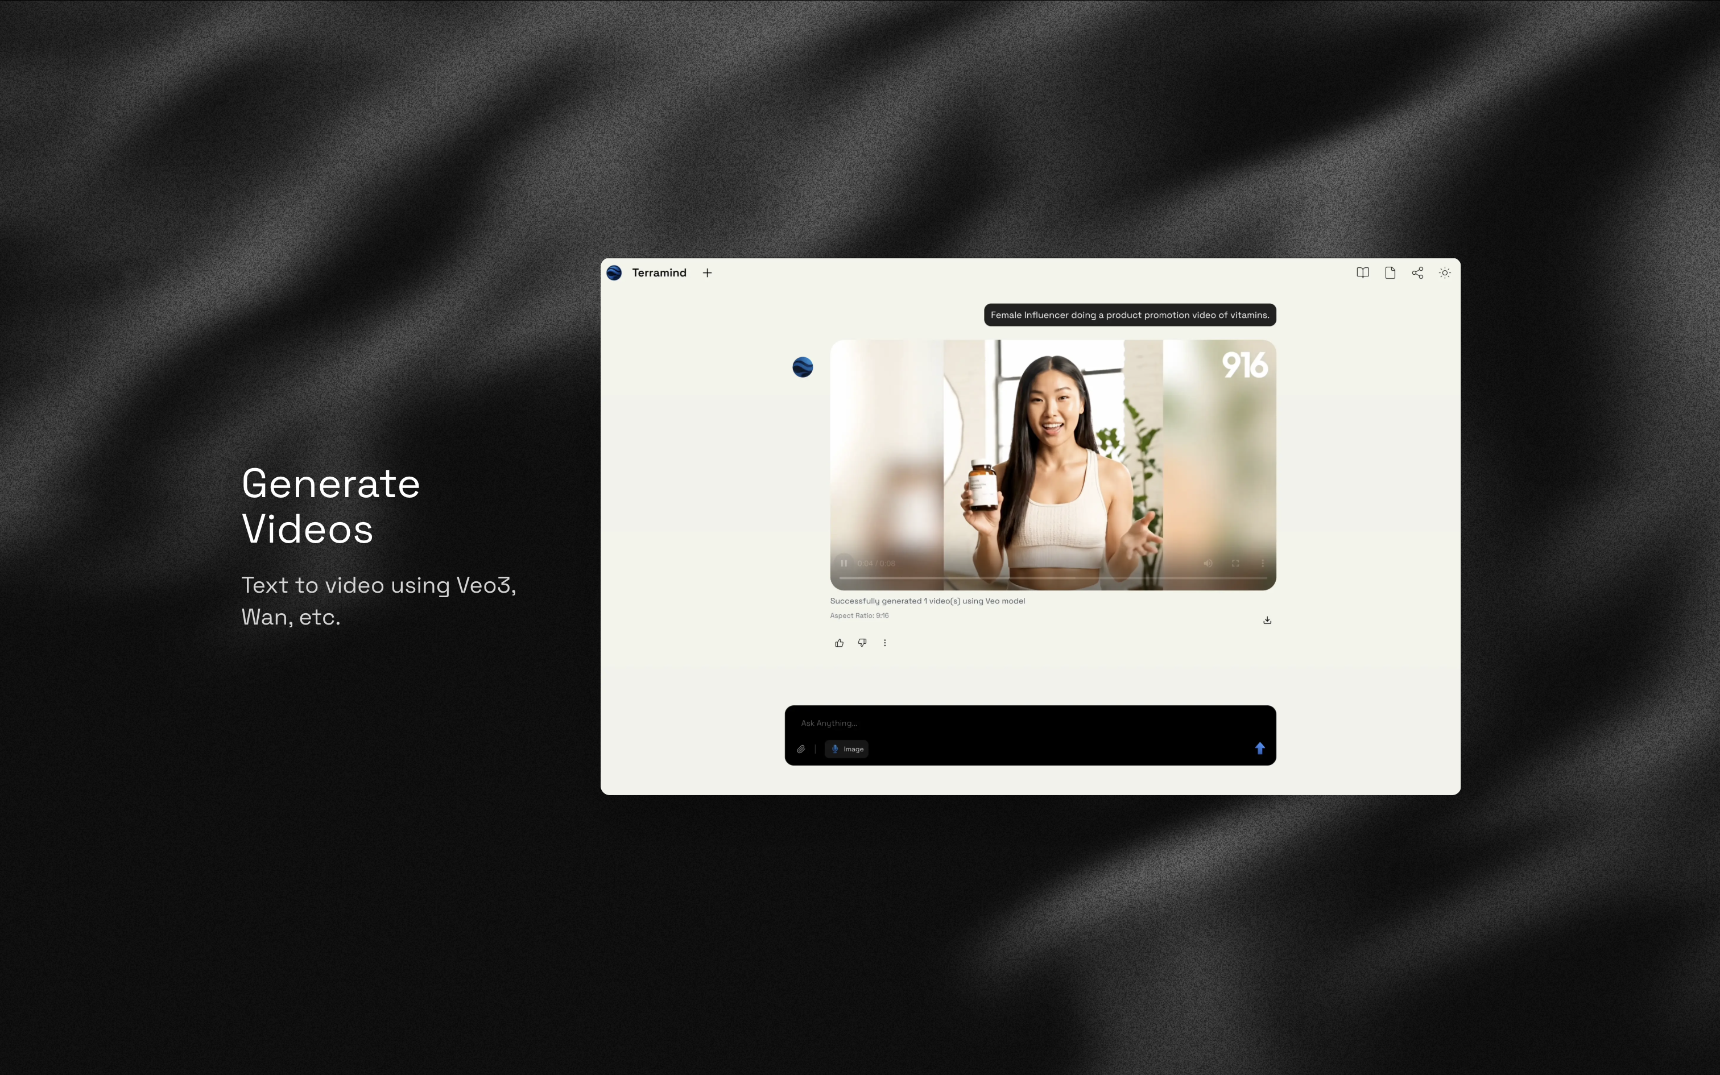Give thumbs down to the response
This screenshot has height=1075, width=1720.
(862, 643)
